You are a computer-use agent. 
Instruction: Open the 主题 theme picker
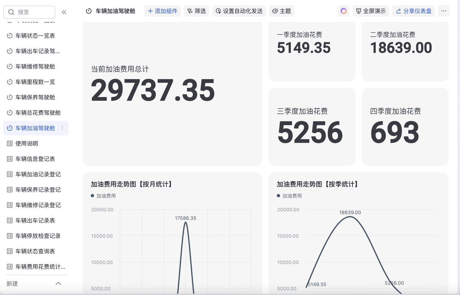281,11
